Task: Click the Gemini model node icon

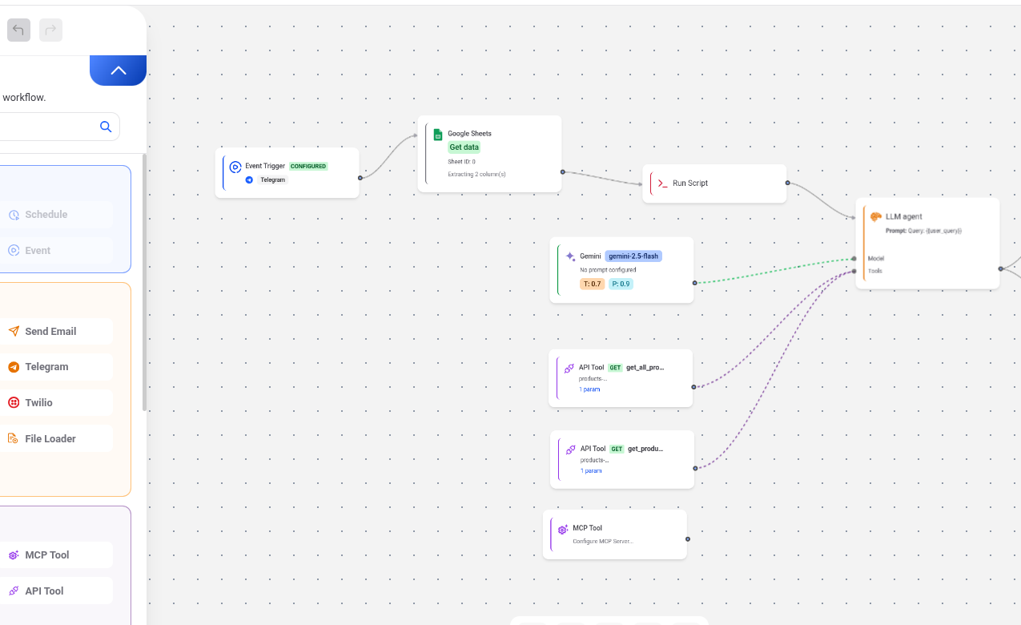Action: pyautogui.click(x=570, y=256)
